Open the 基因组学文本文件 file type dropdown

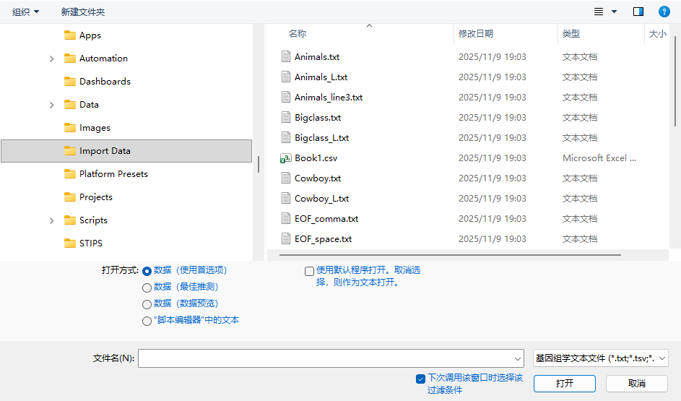point(600,358)
